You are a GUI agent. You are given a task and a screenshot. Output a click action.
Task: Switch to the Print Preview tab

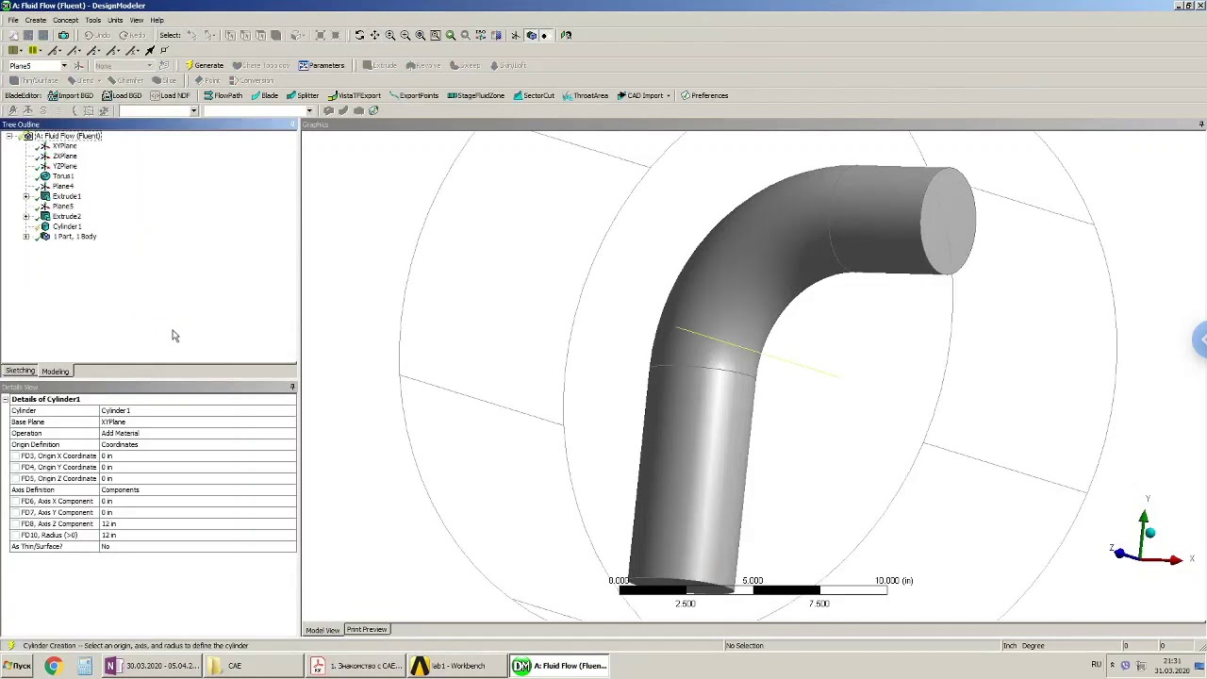point(367,629)
